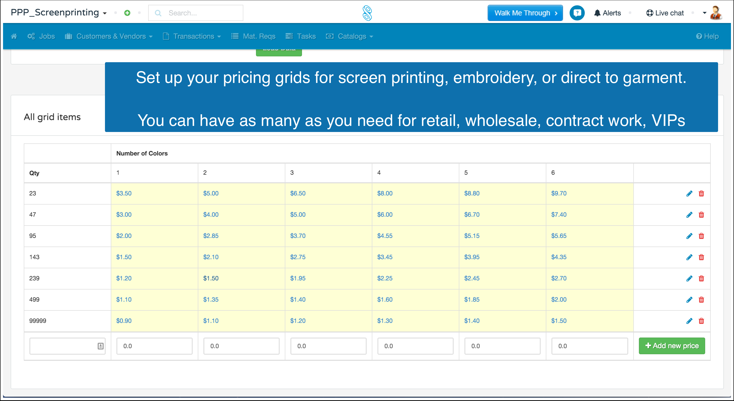
Task: Click the Sinalite logo at top center
Action: point(367,13)
